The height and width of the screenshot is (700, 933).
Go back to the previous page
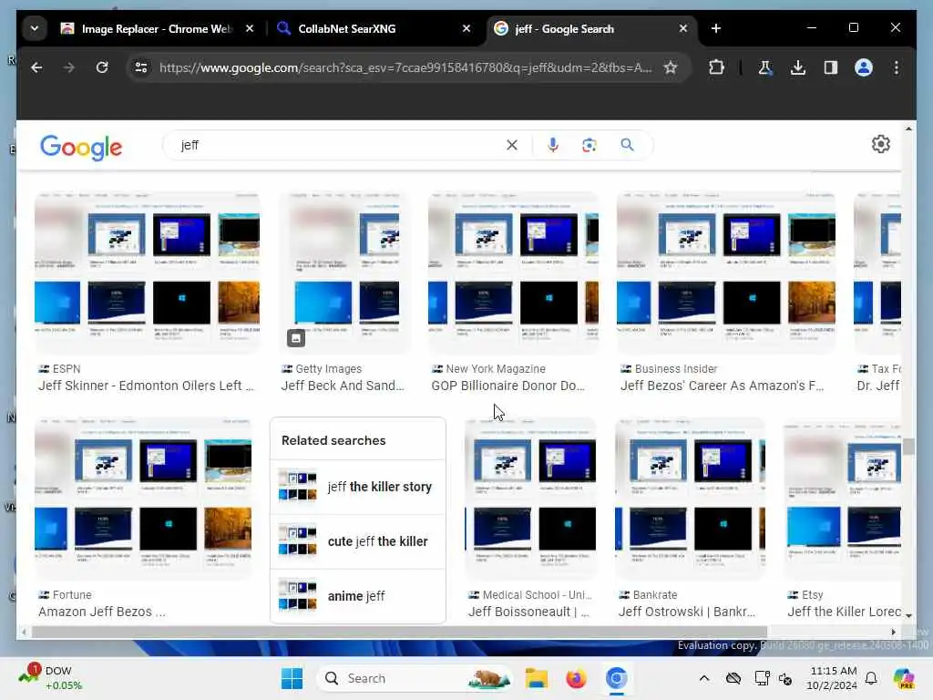pos(36,67)
